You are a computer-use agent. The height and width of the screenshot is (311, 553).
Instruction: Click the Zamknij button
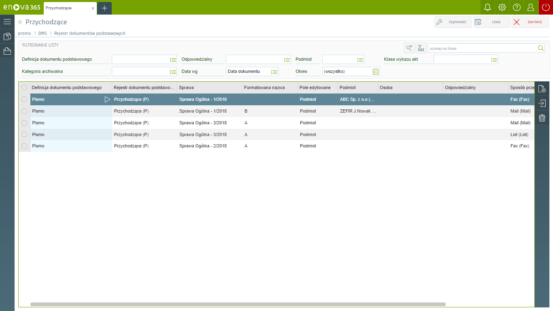(x=530, y=22)
